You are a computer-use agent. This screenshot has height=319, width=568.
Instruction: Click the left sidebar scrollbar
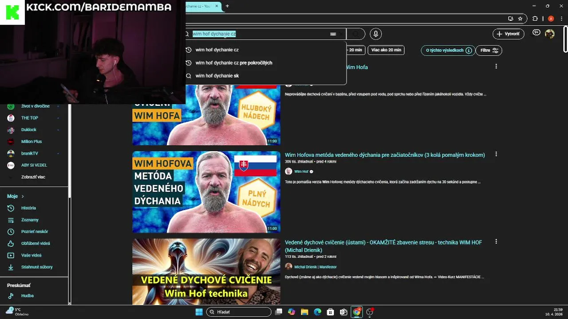tap(70, 151)
